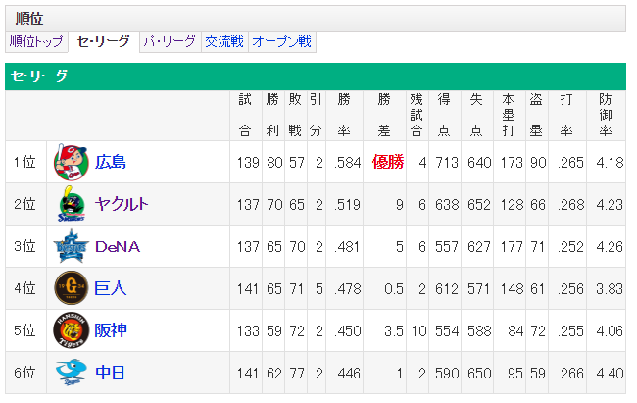Click the Yakult Swallows team logo

(x=72, y=204)
